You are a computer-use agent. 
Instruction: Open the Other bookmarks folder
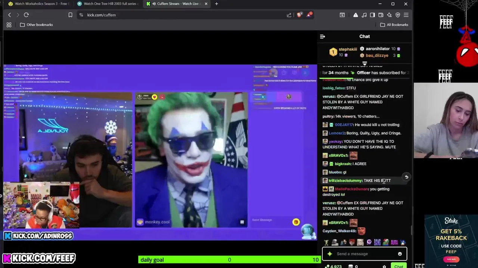(x=37, y=25)
